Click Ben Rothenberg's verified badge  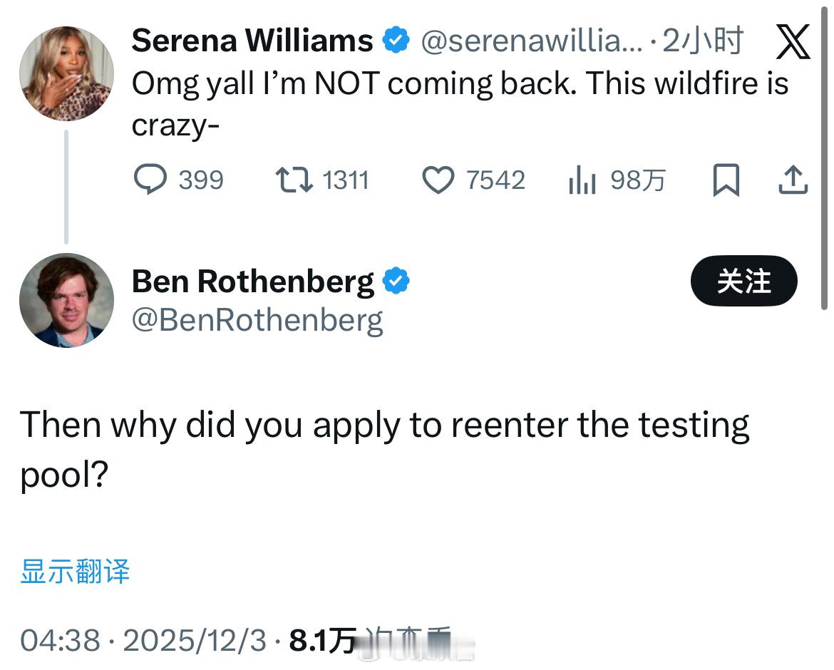pyautogui.click(x=396, y=282)
